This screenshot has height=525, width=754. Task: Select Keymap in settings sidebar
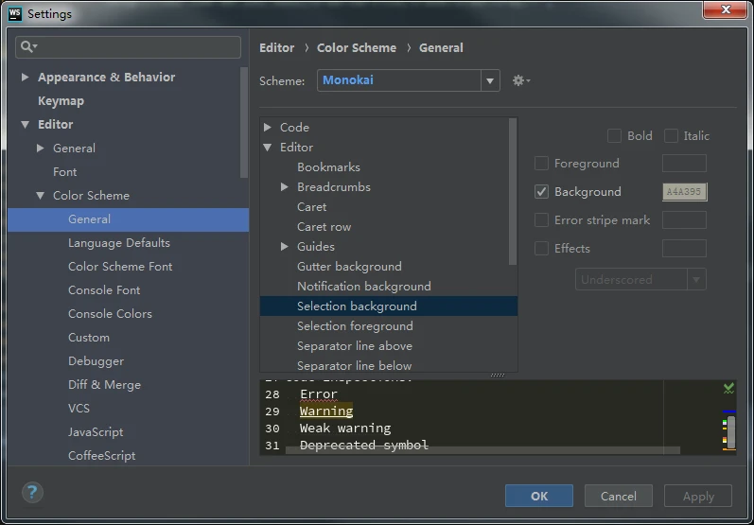tap(61, 101)
